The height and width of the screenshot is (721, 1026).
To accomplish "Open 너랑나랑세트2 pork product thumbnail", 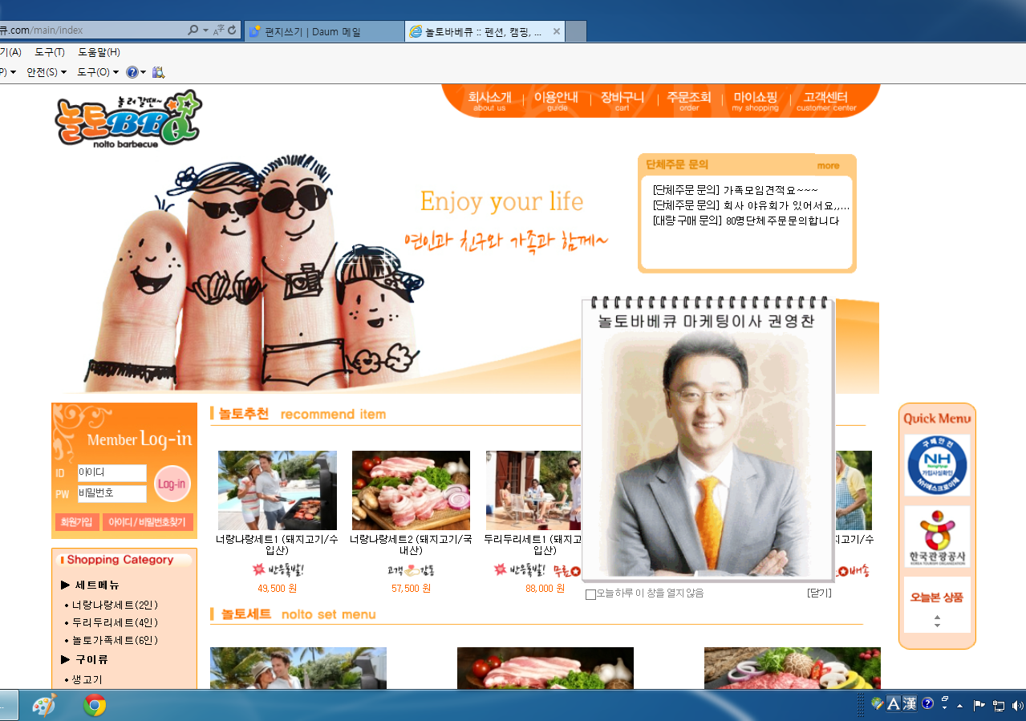I will point(411,490).
